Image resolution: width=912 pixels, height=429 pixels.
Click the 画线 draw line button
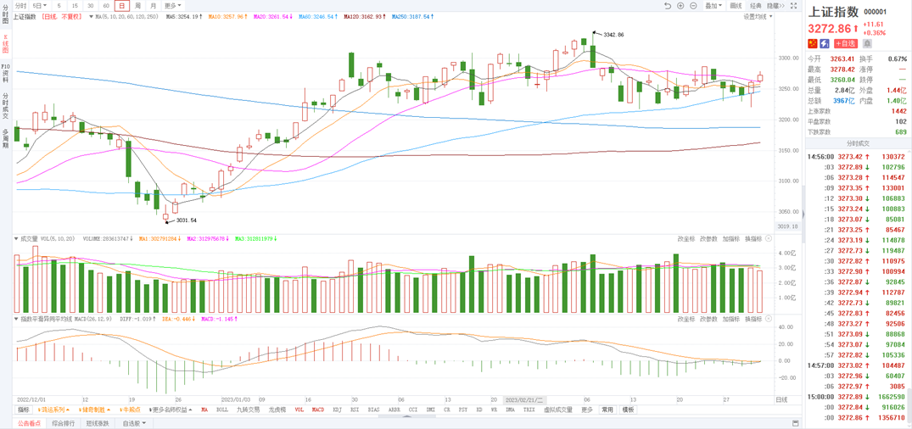736,6
